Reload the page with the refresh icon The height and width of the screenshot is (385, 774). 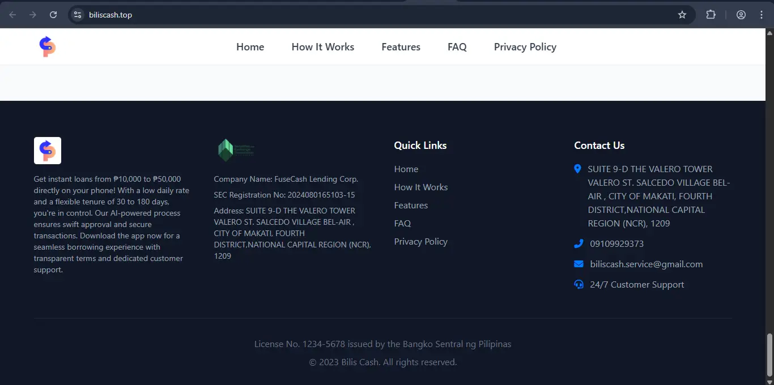[x=53, y=15]
